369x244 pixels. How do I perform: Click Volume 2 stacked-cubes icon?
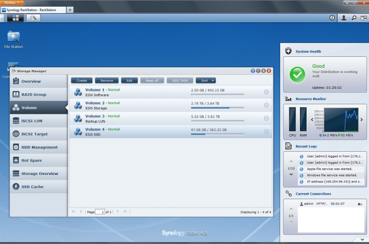pos(78,105)
